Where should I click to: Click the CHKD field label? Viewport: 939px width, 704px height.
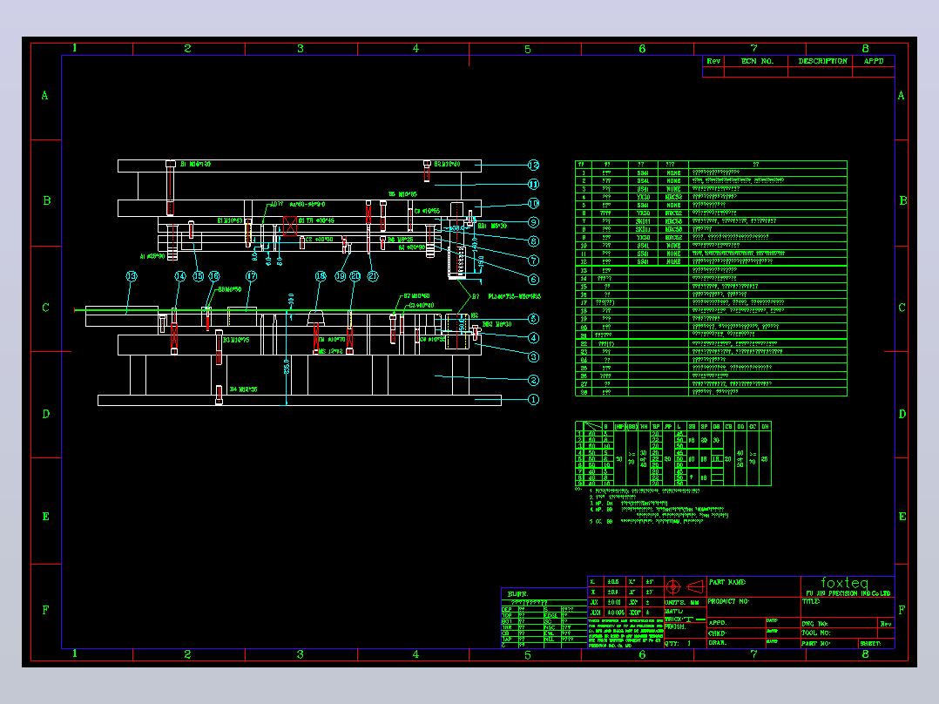coord(718,633)
